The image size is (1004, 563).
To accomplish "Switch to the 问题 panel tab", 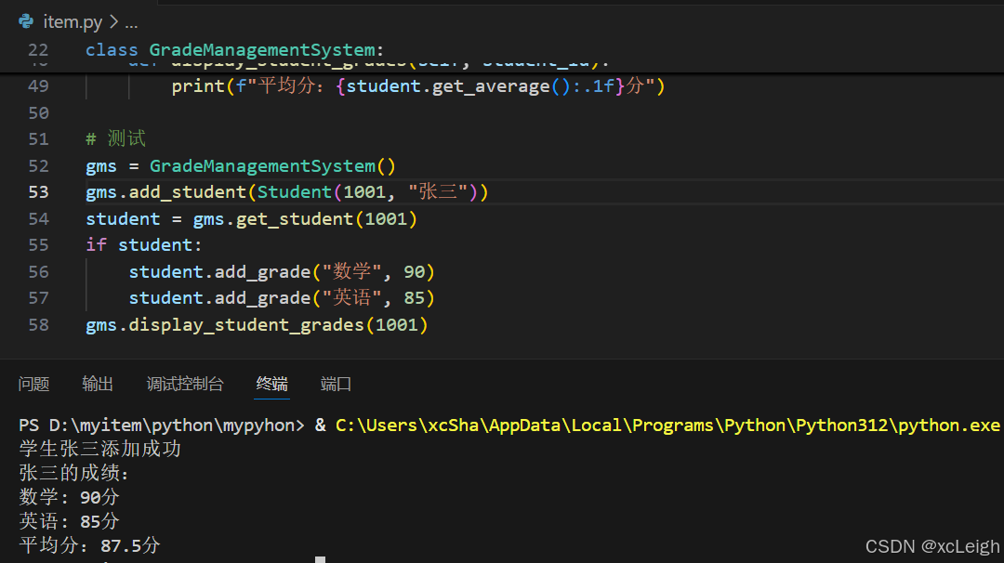I will (x=34, y=384).
